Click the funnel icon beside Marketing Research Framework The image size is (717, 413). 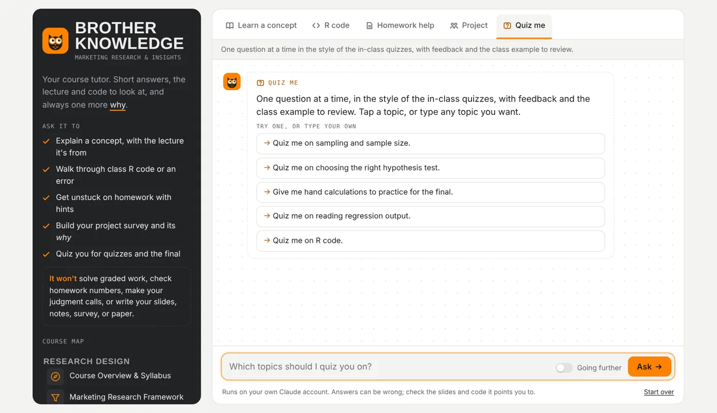tap(55, 397)
